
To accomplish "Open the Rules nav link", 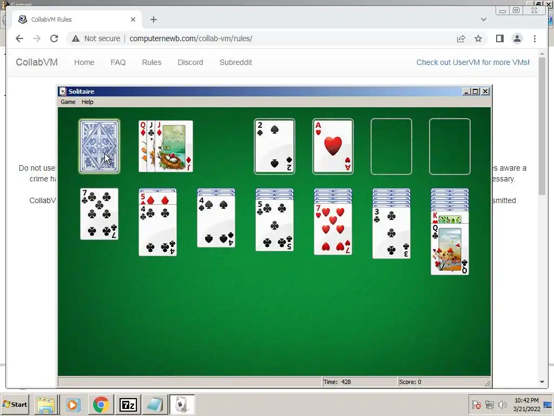I will pos(151,62).
